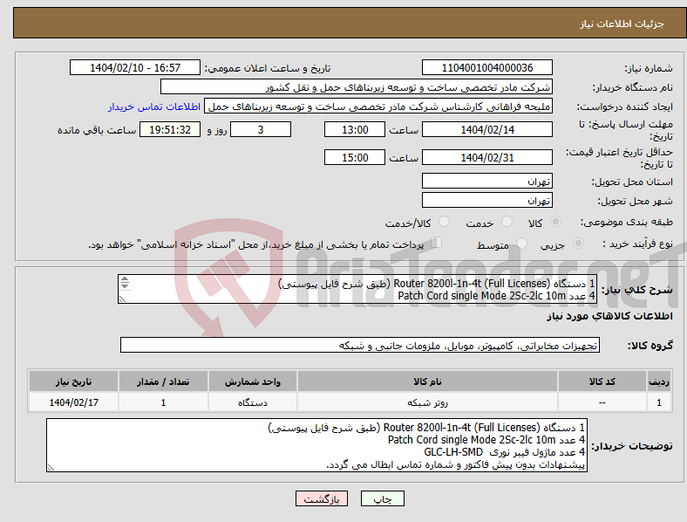Click the row number cell 1

pyautogui.click(x=659, y=402)
